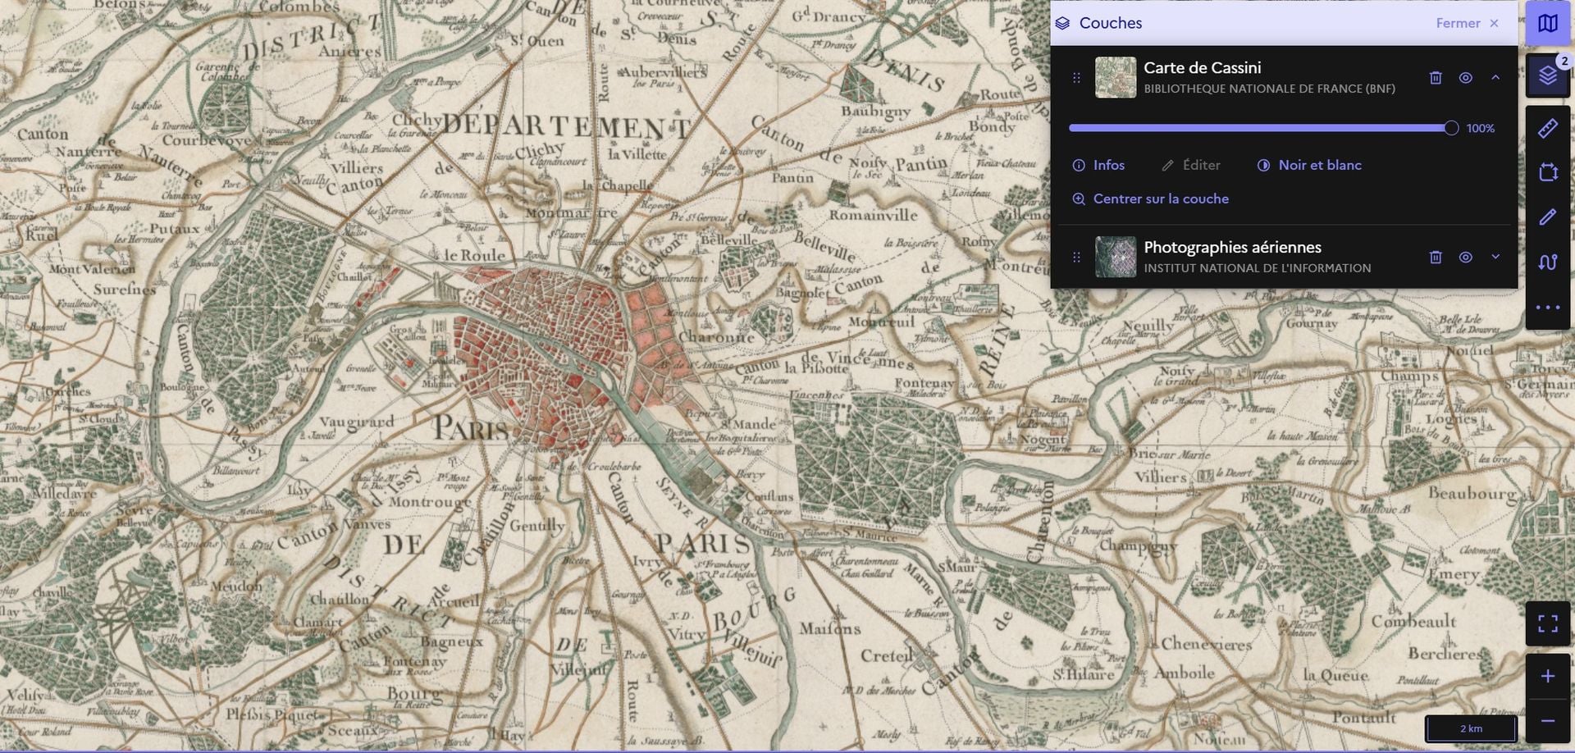This screenshot has width=1575, height=753.
Task: Click the Couches panel title
Action: click(1111, 23)
